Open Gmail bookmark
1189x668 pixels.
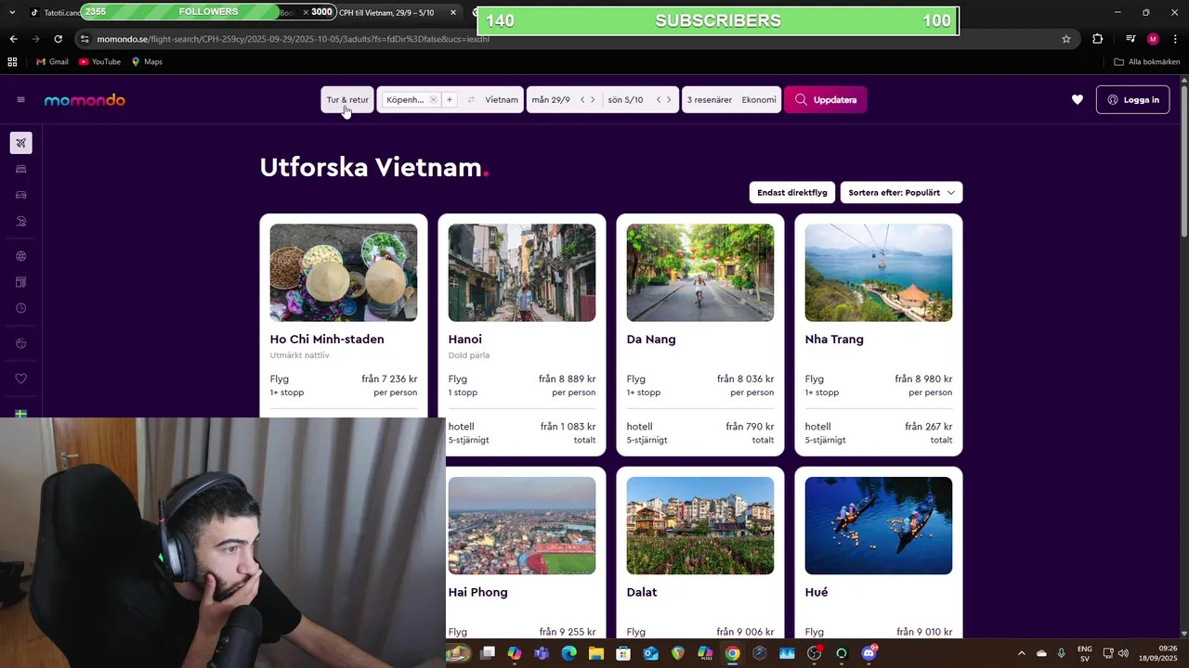click(52, 62)
